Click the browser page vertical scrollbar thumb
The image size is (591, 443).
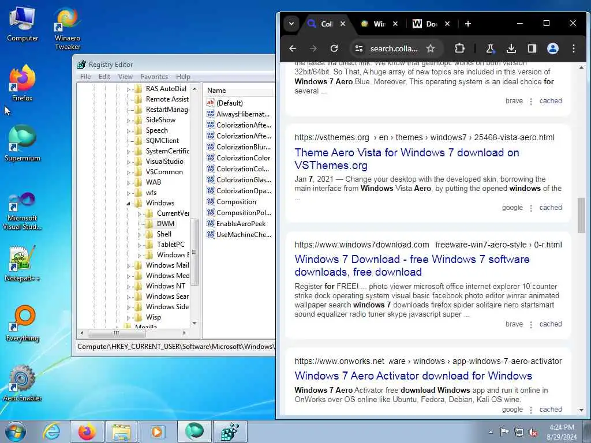click(x=581, y=215)
